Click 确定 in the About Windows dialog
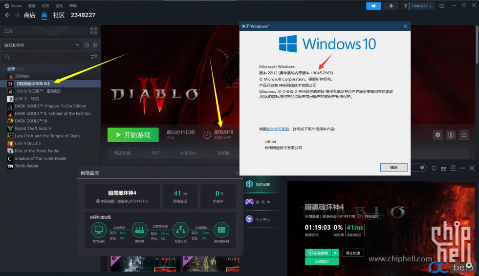 [x=394, y=167]
